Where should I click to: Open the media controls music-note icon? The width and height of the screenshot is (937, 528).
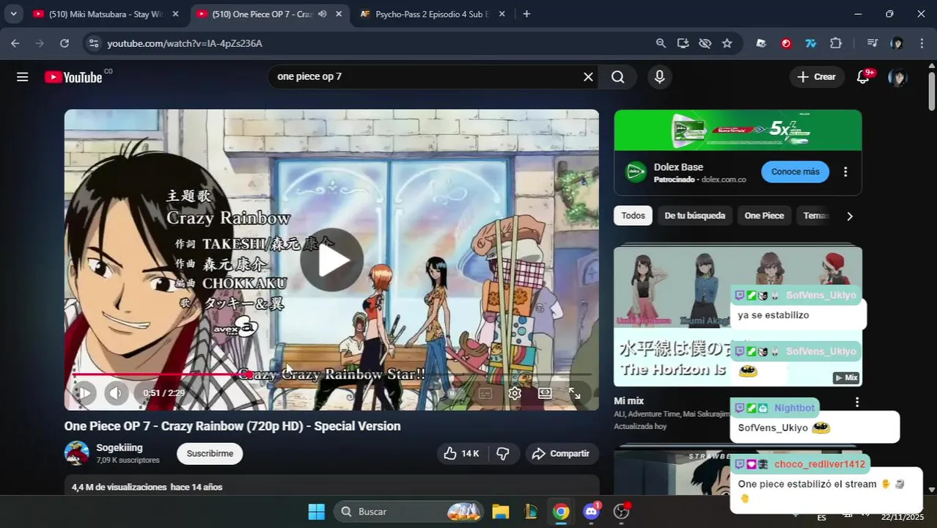click(872, 43)
